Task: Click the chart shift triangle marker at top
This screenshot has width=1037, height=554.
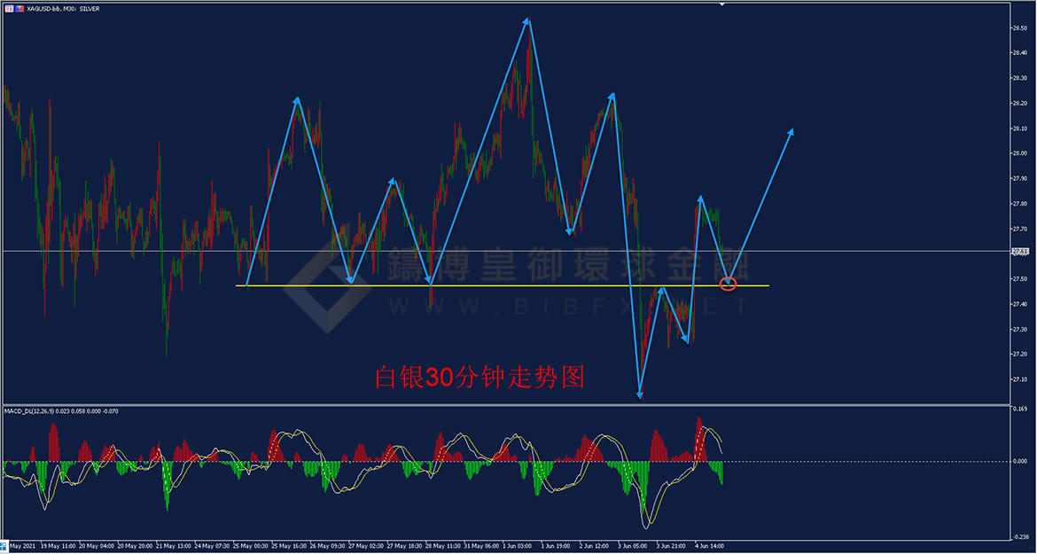Action: (724, 4)
